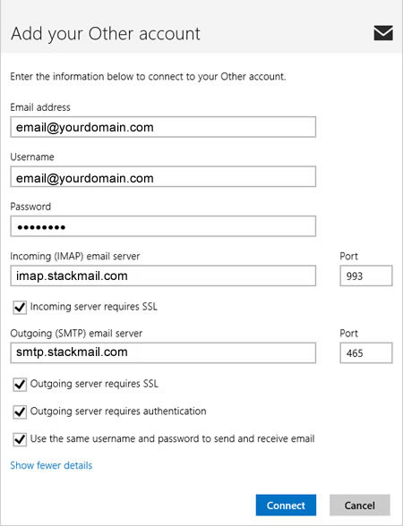Click the Use the same username label text

tap(172, 438)
